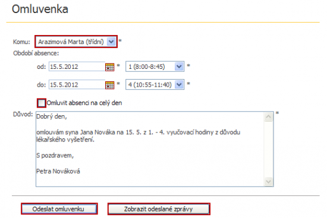Click the 'Dobrý den,' greeting line
The height and width of the screenshot is (218, 327).
click(52, 116)
